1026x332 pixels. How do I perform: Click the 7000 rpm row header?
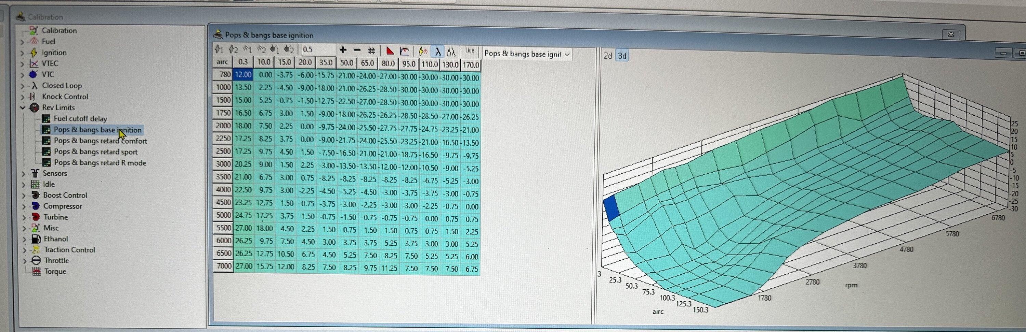[223, 265]
